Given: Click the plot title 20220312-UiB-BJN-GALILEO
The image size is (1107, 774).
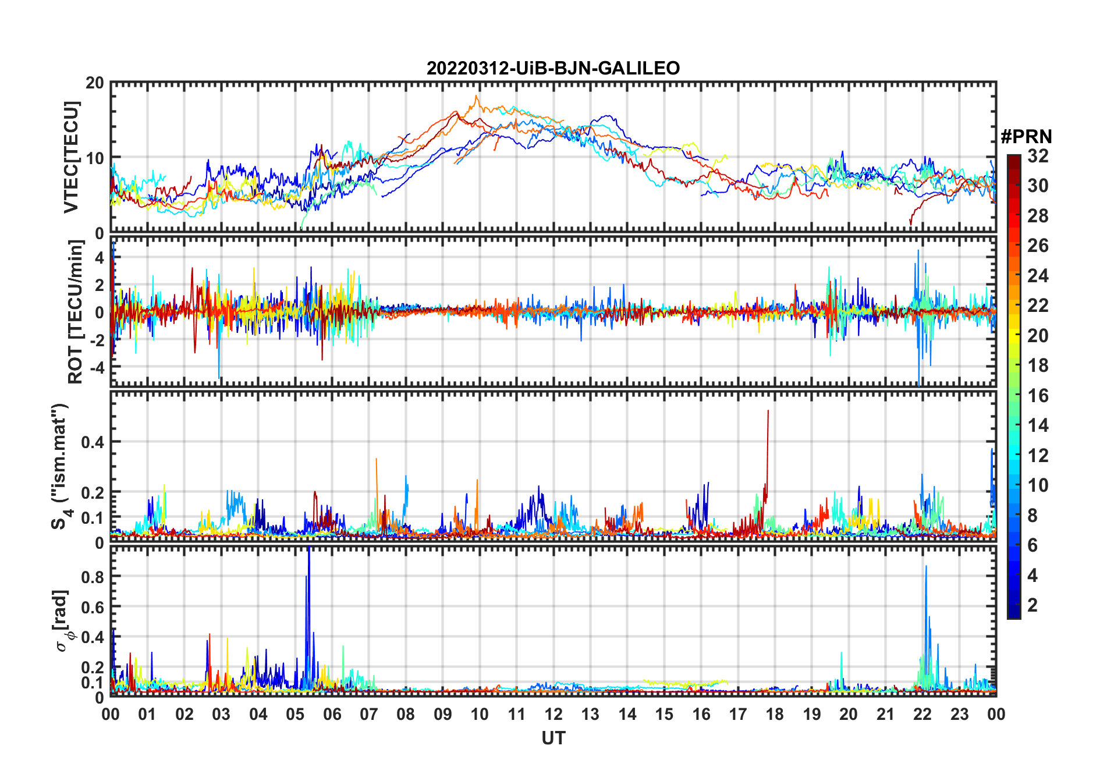Looking at the screenshot, I should [x=553, y=68].
